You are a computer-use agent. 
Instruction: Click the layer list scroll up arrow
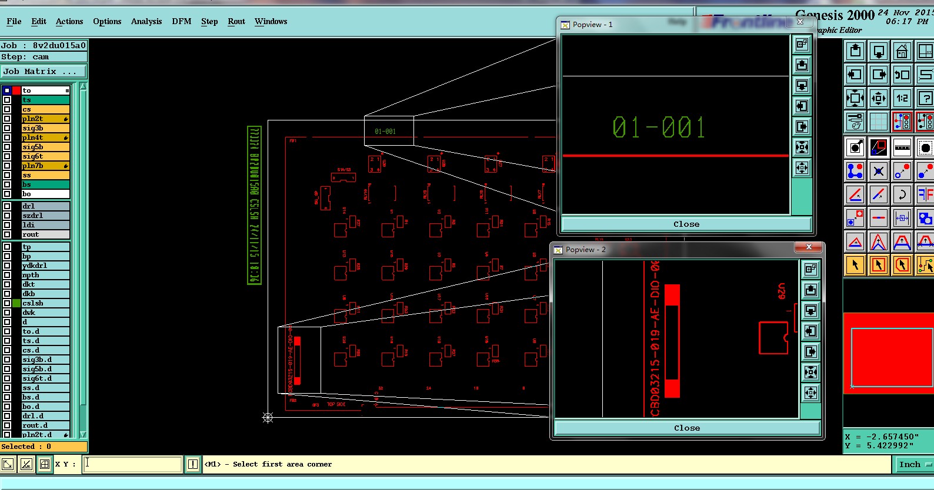click(83, 87)
